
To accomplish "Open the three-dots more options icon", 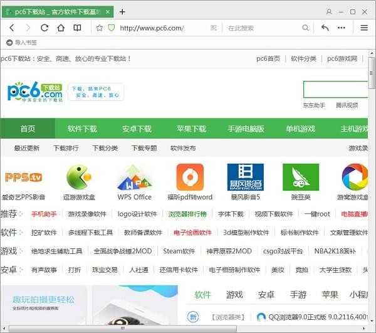I will pos(342,28).
